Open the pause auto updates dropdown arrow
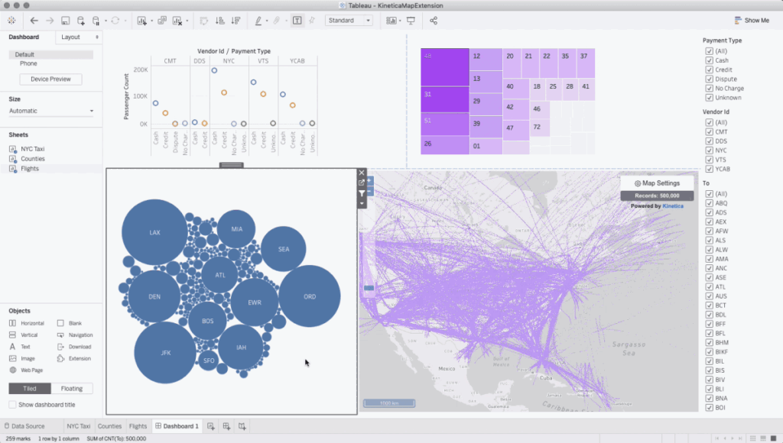The height and width of the screenshot is (443, 783). (106, 21)
